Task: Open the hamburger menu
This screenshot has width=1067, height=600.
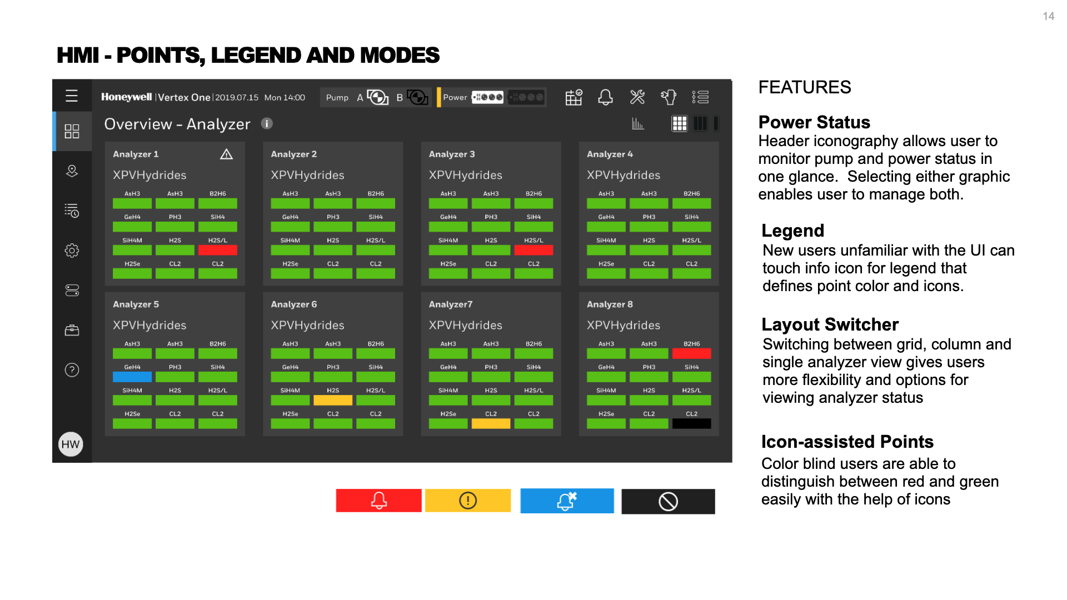Action: (72, 96)
